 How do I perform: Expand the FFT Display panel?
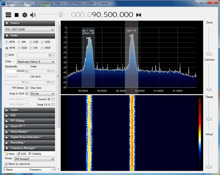point(30,121)
